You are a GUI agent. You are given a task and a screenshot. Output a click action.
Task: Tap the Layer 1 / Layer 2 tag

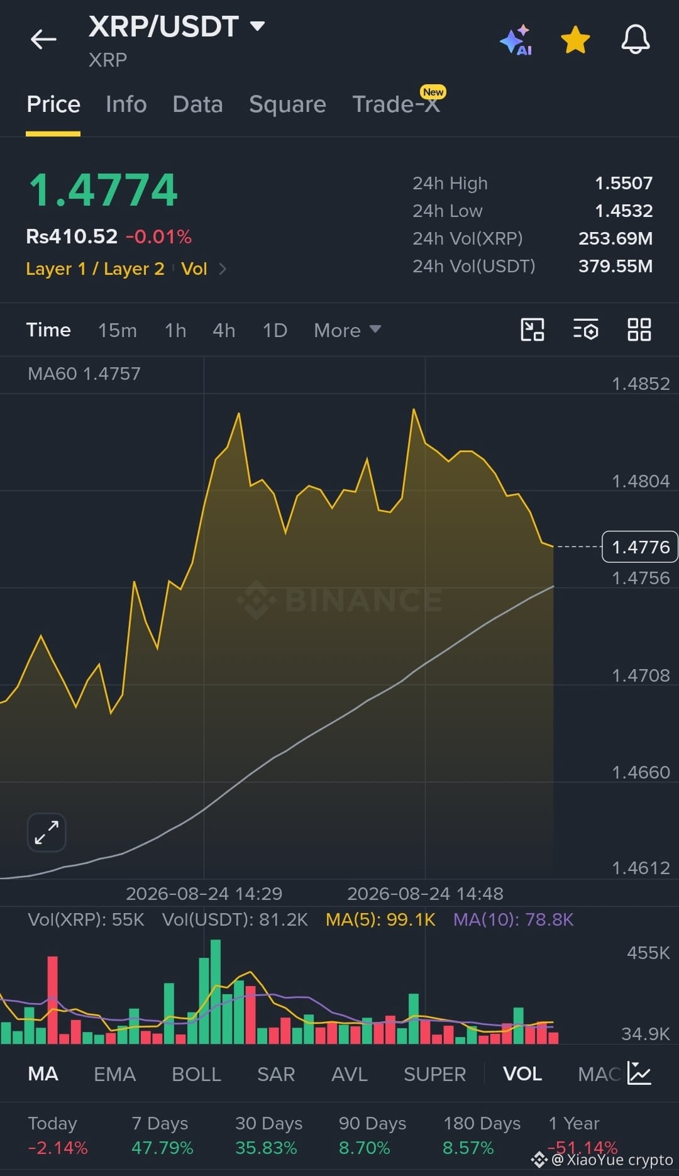click(95, 269)
